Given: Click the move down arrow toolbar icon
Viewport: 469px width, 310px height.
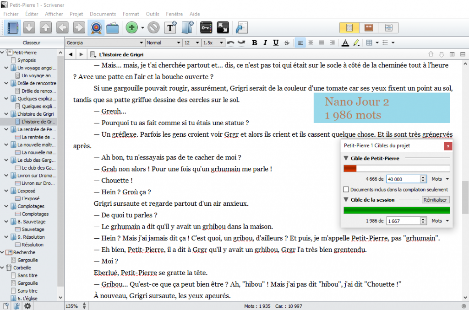Looking at the screenshot, I should tap(29, 28).
